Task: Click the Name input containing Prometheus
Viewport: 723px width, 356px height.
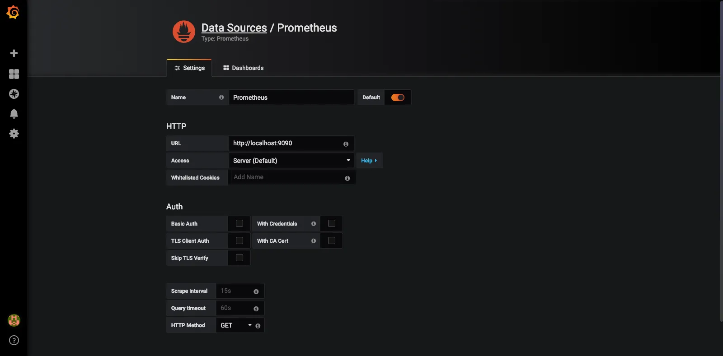Action: tap(291, 97)
